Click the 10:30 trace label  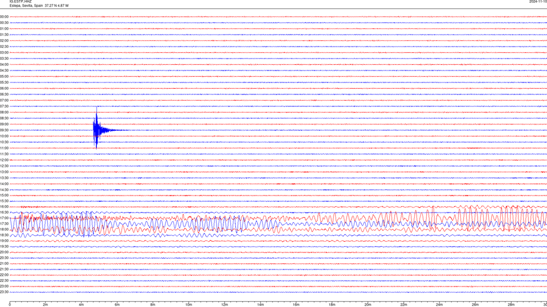point(4,142)
